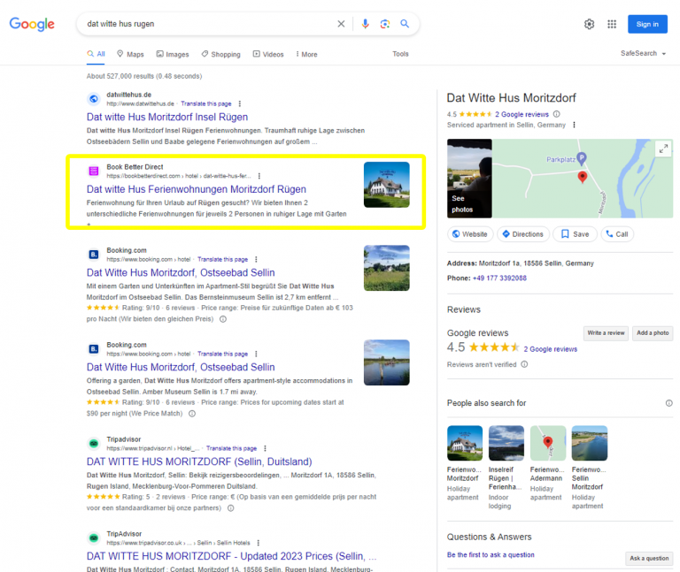This screenshot has width=680, height=572.
Task: Get Directions to Dat Witte Hus
Action: pyautogui.click(x=523, y=234)
